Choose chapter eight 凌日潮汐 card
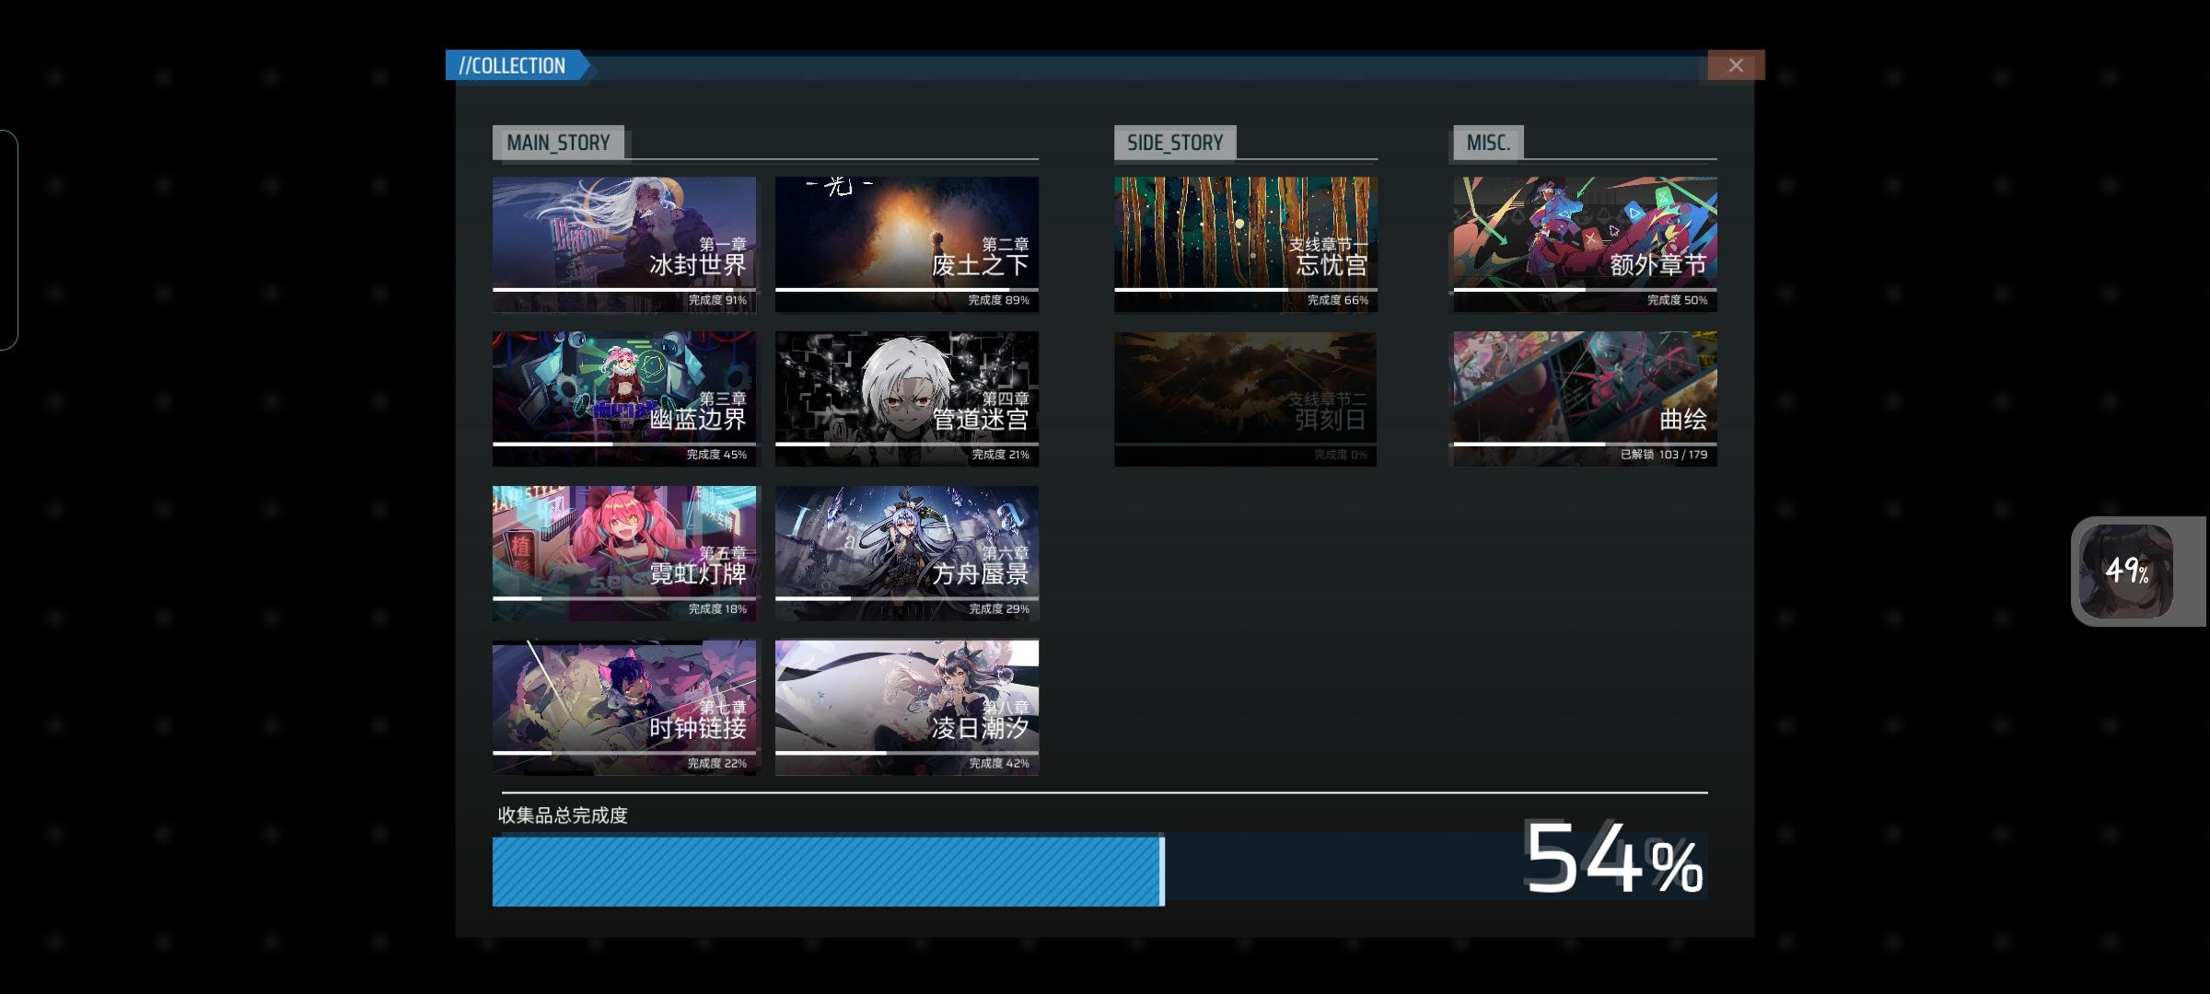The width and height of the screenshot is (2210, 994). (906, 707)
